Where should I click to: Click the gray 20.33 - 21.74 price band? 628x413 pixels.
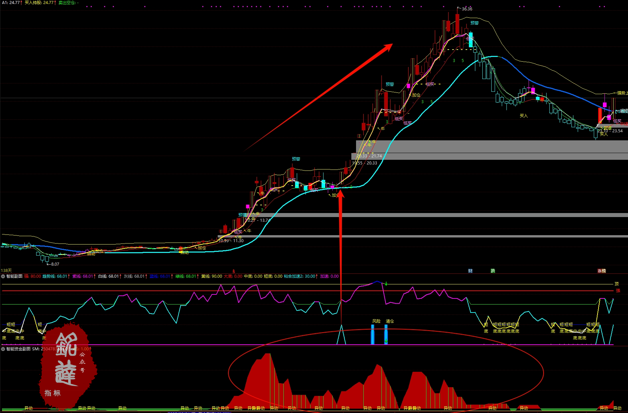click(x=469, y=156)
